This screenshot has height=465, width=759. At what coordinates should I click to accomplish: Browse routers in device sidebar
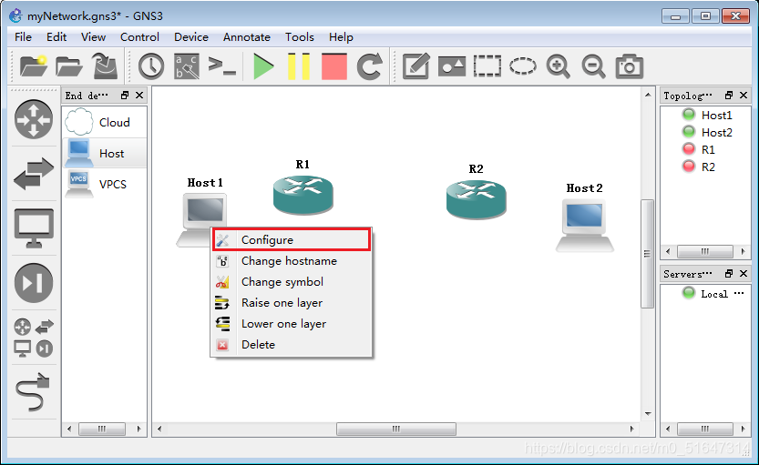pyautogui.click(x=34, y=119)
